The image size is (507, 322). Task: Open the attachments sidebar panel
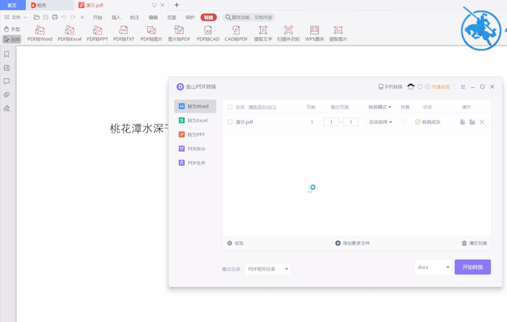click(7, 95)
